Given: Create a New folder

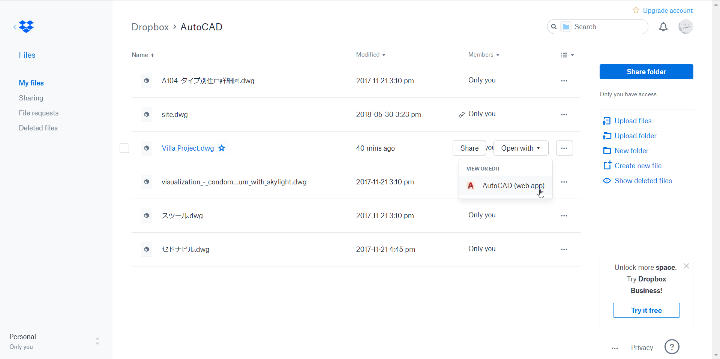Looking at the screenshot, I should click(631, 151).
